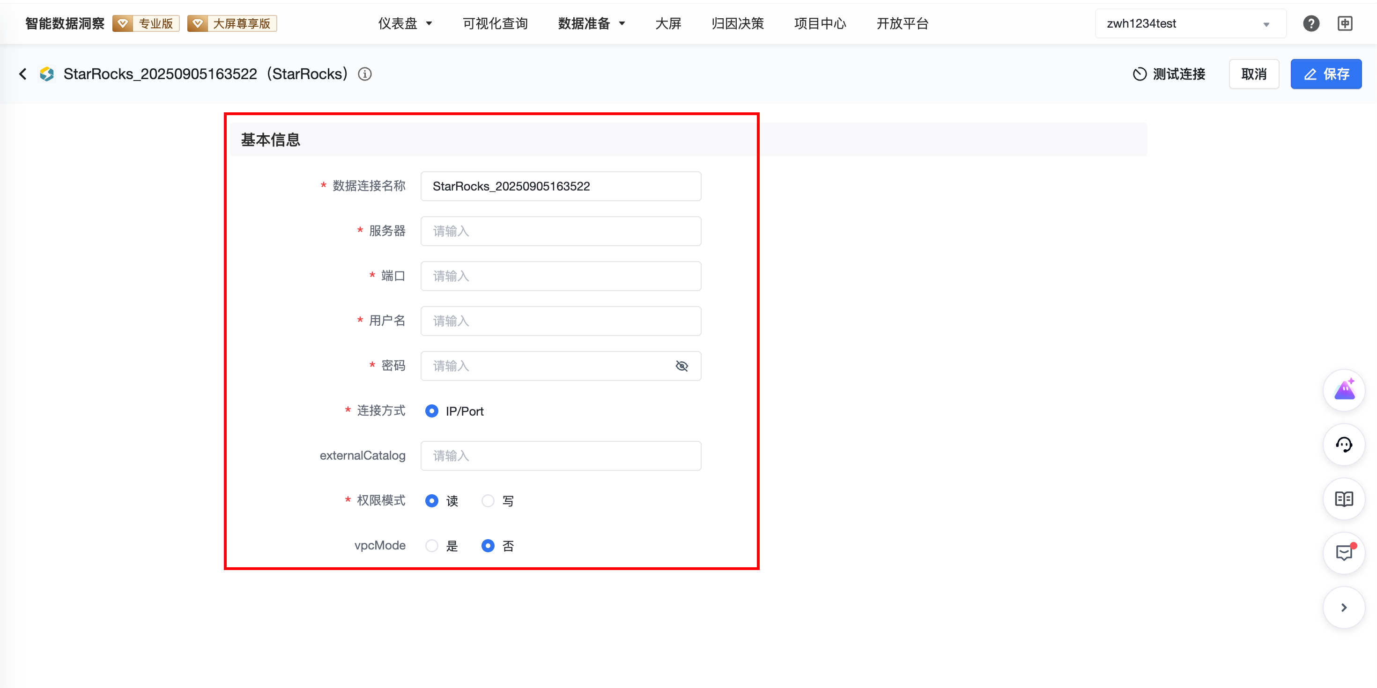Expand the 数据准备 dropdown menu
Viewport: 1377px width, 688px height.
(591, 23)
